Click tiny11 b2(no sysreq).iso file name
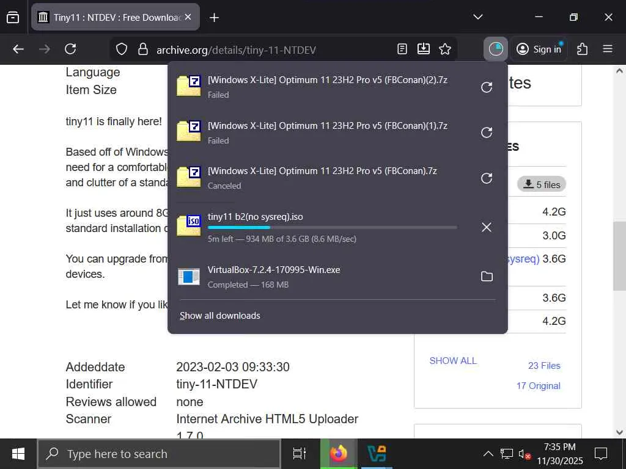 pyautogui.click(x=255, y=217)
